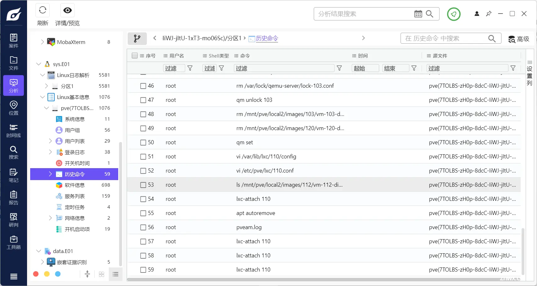Check the row 46 checkbox
Screen dimensions: 537x286
tap(143, 86)
